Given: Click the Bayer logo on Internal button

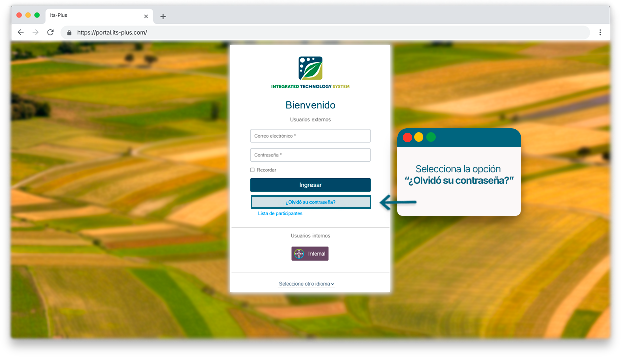Looking at the screenshot, I should click(299, 254).
